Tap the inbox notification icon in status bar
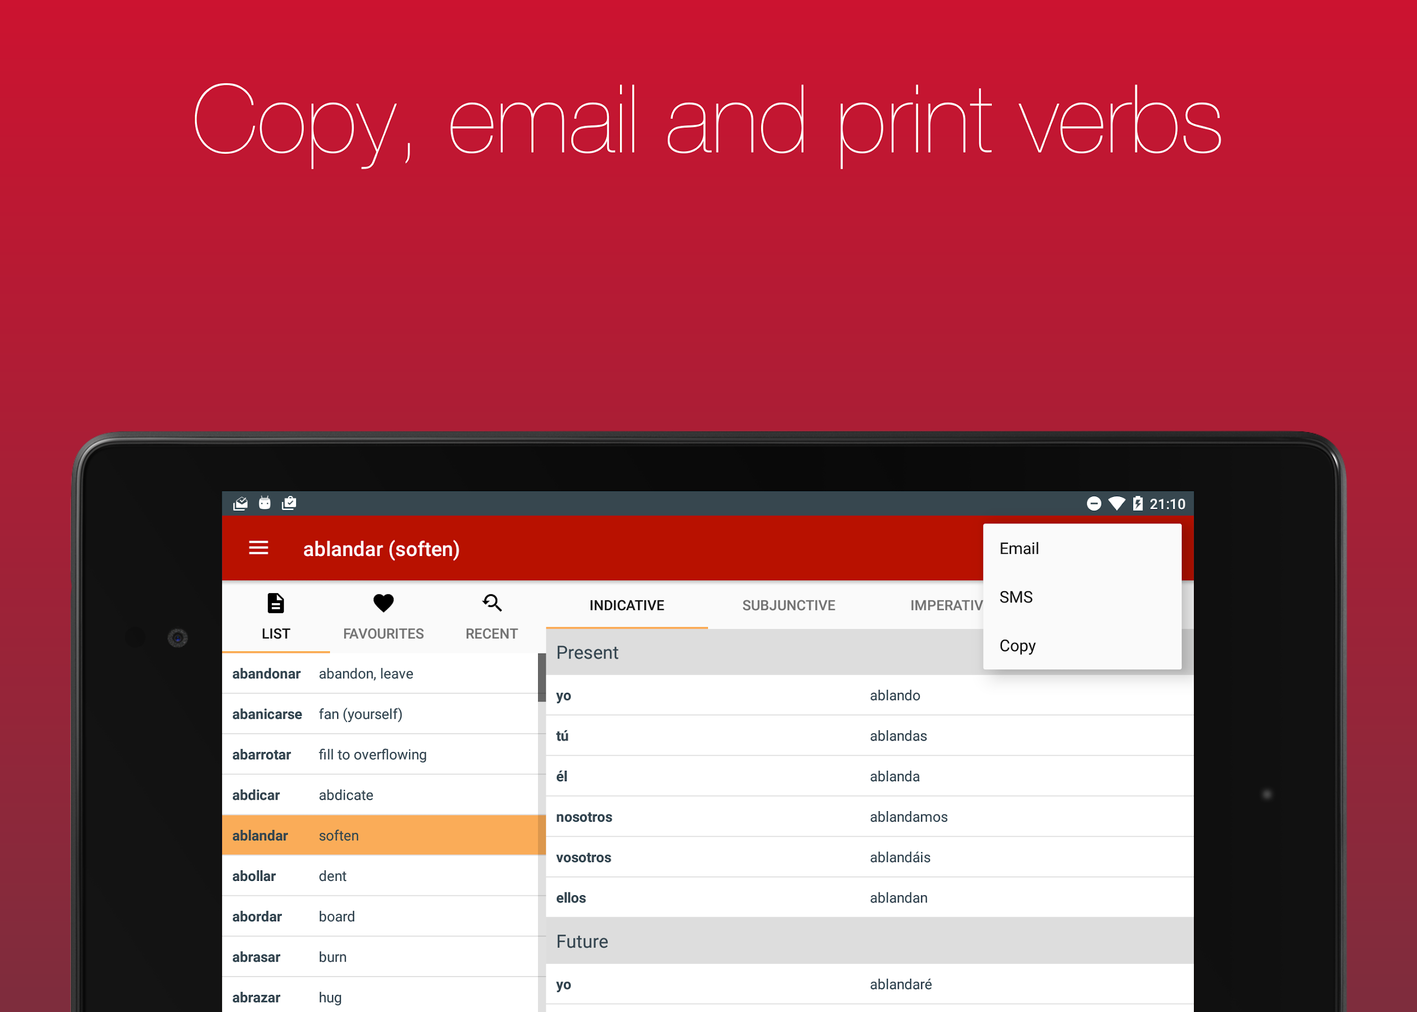The width and height of the screenshot is (1417, 1012). coord(240,503)
